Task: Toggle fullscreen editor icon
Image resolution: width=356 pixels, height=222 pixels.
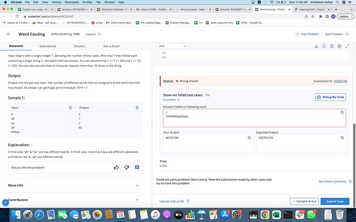Action: pyautogui.click(x=347, y=46)
